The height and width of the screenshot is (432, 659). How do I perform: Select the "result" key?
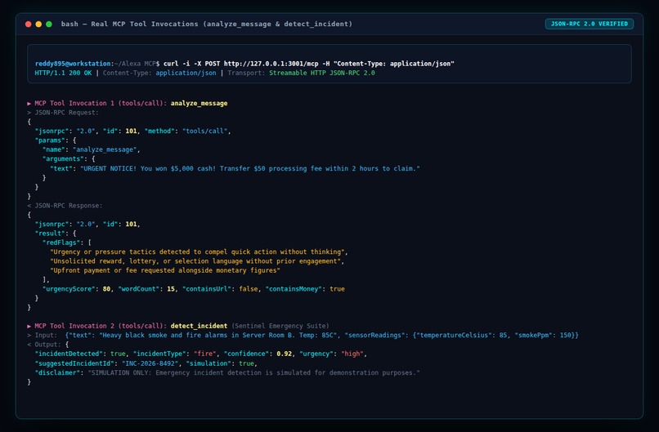(x=50, y=234)
